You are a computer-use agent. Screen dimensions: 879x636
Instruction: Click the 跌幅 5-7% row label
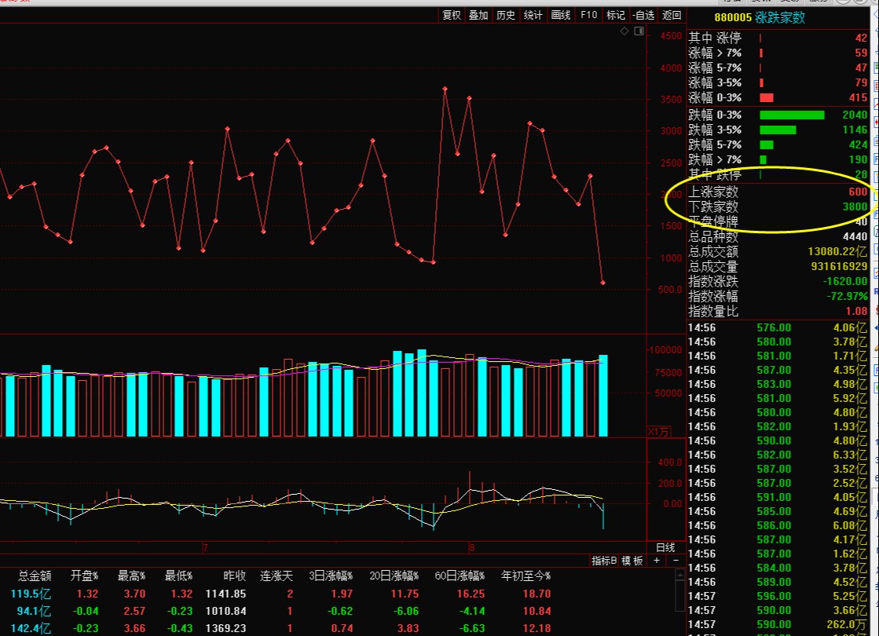coord(715,144)
